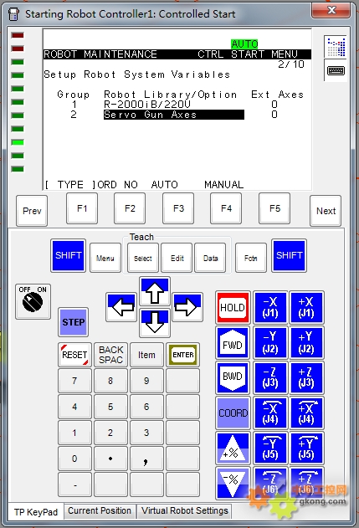Decrease speed override with -% key
This screenshot has height=528, width=359.
[x=233, y=483]
